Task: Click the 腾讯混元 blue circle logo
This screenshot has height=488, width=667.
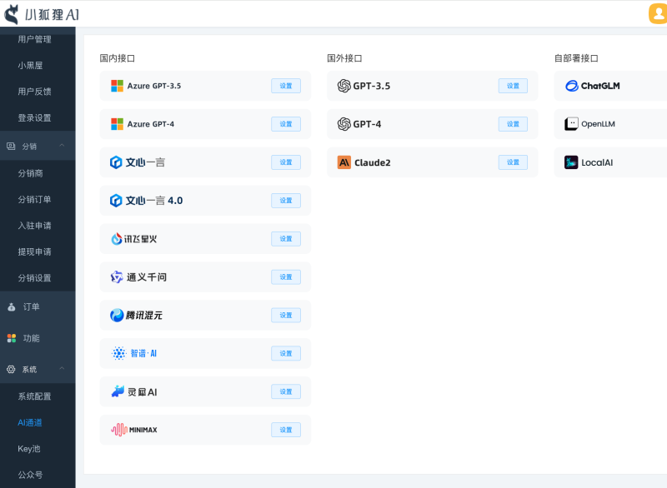Action: click(117, 315)
